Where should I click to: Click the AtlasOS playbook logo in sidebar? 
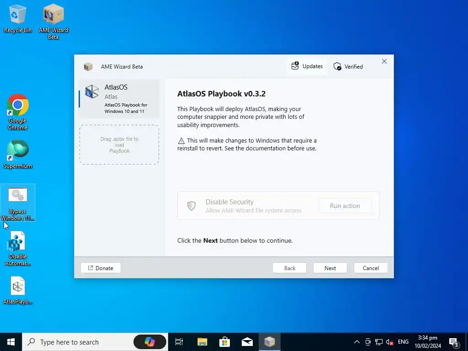point(91,91)
